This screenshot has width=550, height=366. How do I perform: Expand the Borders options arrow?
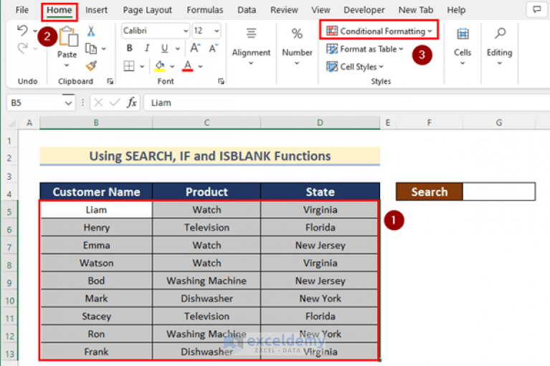[142, 66]
